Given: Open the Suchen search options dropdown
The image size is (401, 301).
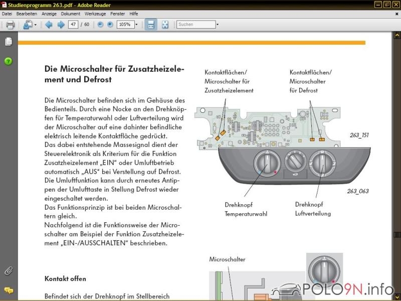Looking at the screenshot, I should pyautogui.click(x=217, y=25).
